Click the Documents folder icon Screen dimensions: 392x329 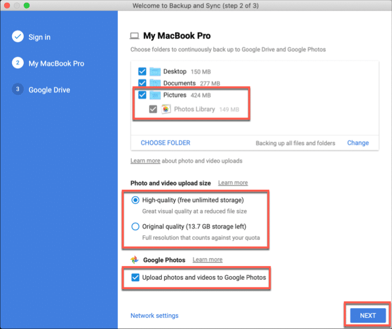pyautogui.click(x=154, y=84)
